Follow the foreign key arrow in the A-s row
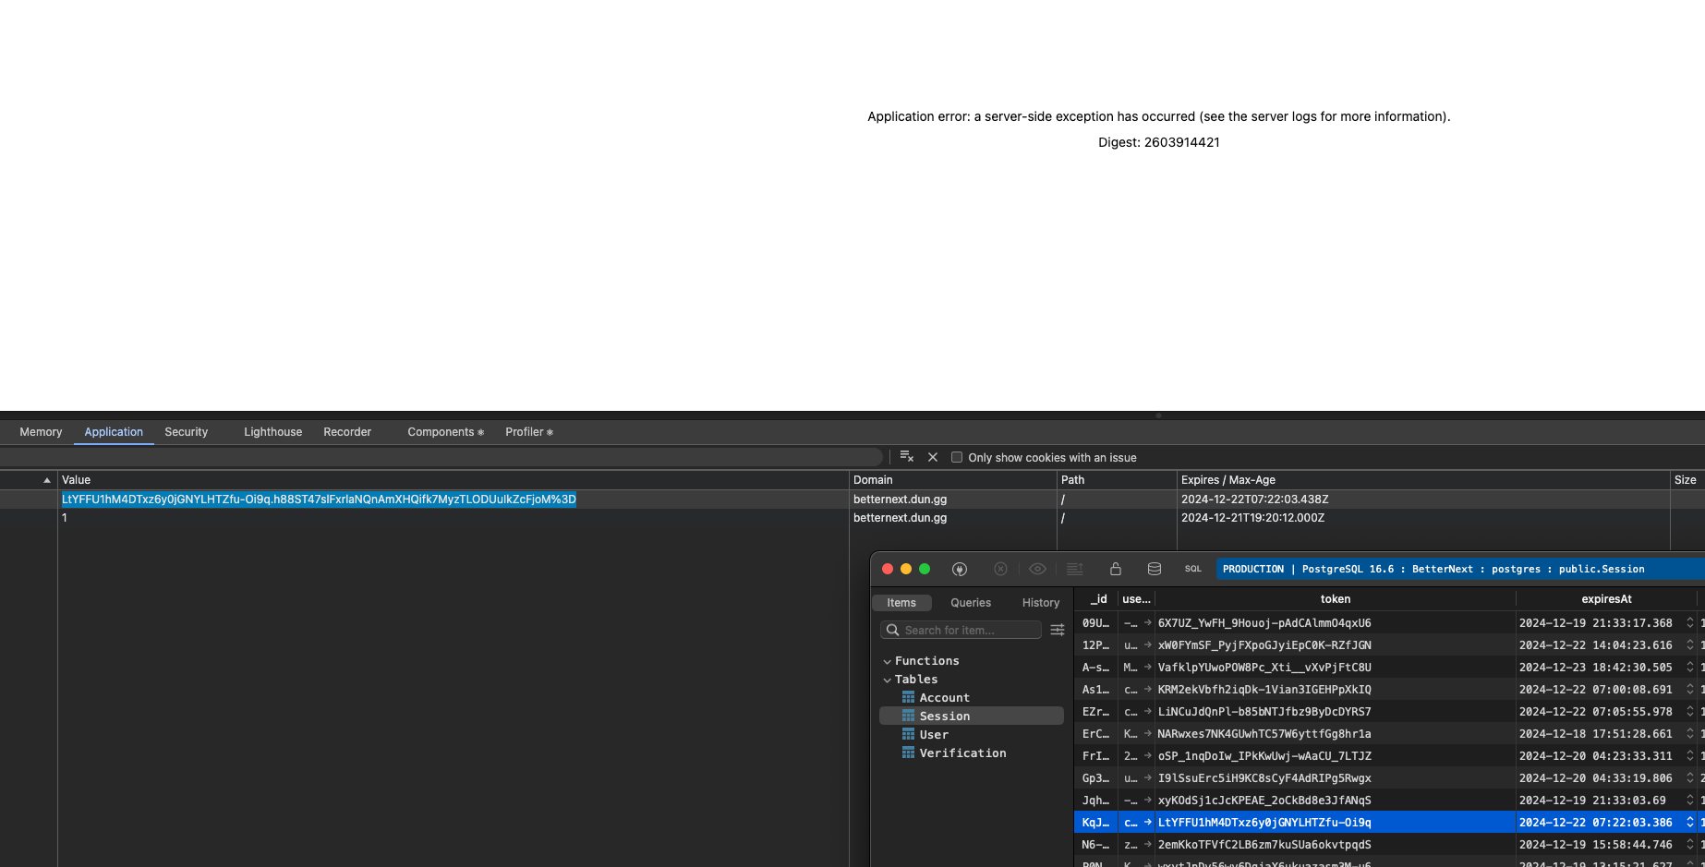 tap(1148, 667)
